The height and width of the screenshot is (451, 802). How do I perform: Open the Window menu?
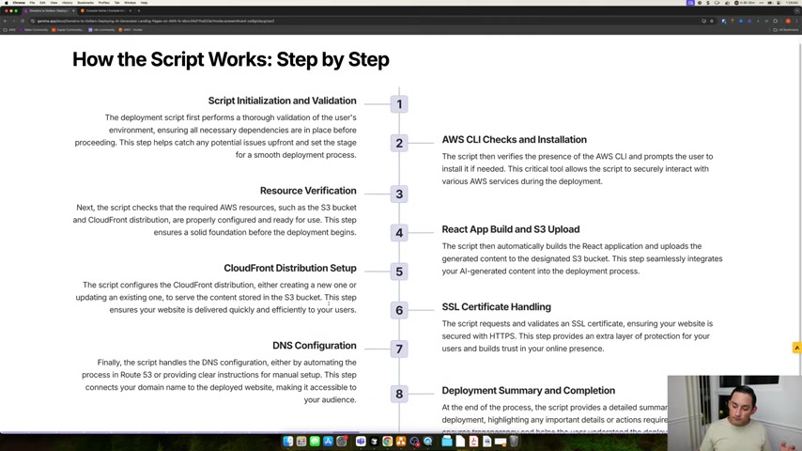130,3
